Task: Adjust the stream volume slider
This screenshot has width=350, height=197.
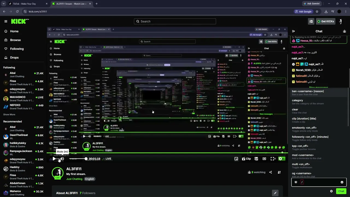Action: point(78,159)
